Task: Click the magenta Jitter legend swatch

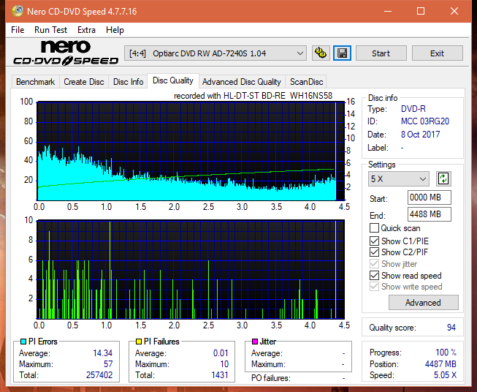Action: (x=255, y=342)
